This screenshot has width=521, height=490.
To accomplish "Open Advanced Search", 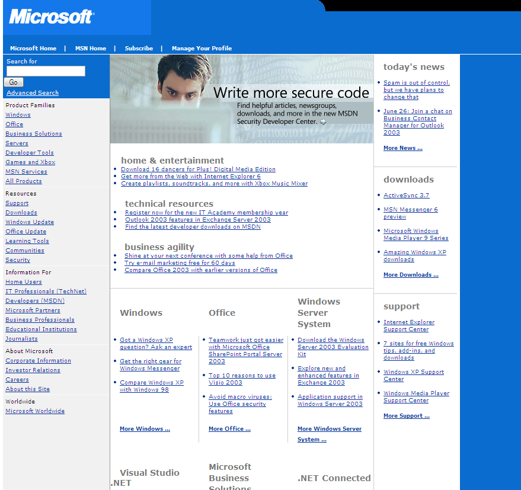I will 31,92.
